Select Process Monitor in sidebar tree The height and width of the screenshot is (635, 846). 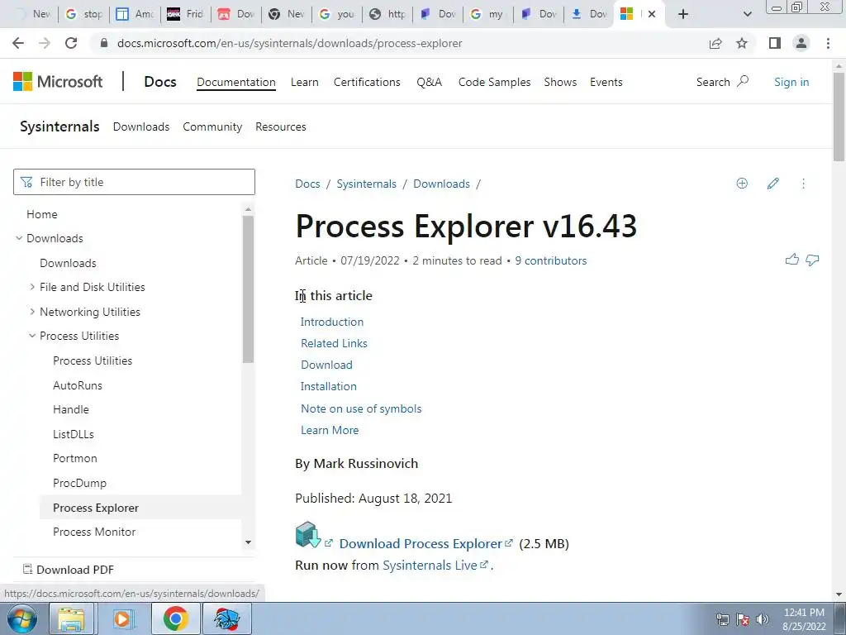pyautogui.click(x=94, y=532)
